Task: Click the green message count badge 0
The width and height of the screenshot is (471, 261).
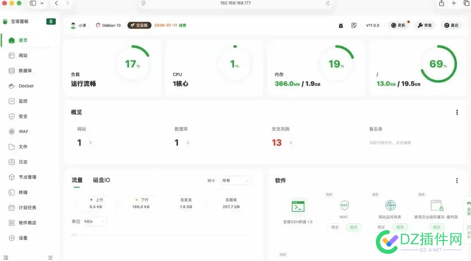Action: tap(51, 21)
